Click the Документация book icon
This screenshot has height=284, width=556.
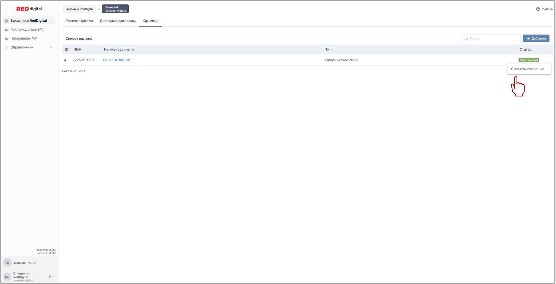click(x=7, y=263)
